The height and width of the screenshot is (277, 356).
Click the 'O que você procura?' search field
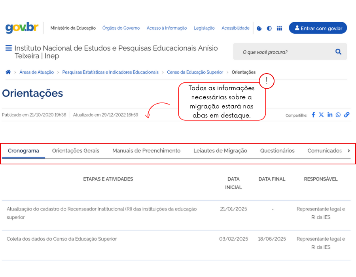point(285,52)
